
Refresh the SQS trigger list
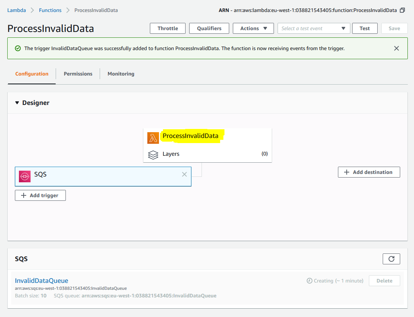[391, 259]
